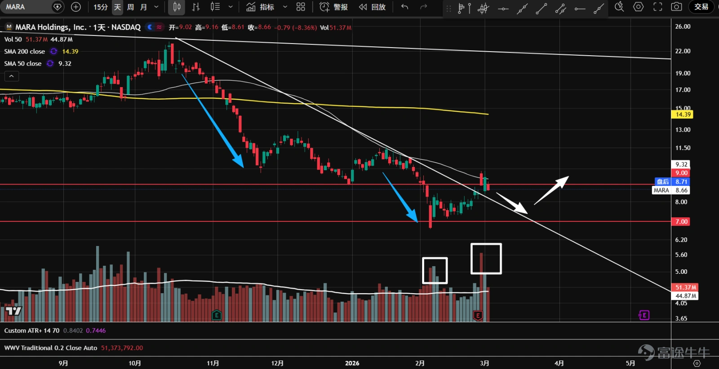Select the trend line drawing tool
Viewport: 719px width, 369px height.
[541, 8]
